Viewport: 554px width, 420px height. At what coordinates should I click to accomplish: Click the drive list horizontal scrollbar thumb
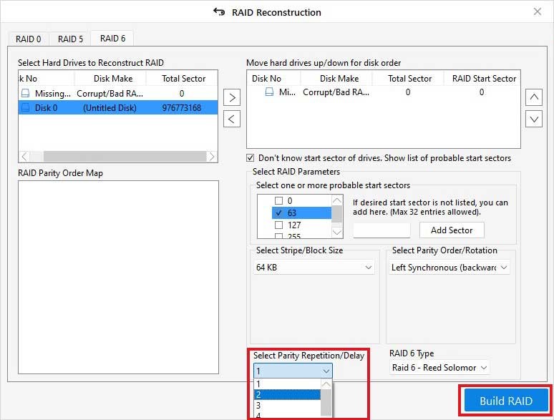tap(125, 157)
